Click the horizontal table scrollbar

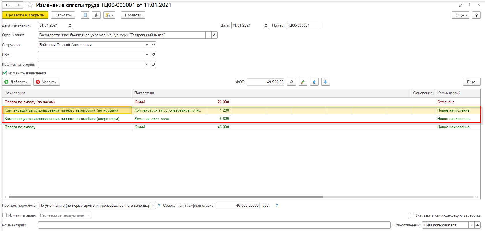tap(166, 197)
